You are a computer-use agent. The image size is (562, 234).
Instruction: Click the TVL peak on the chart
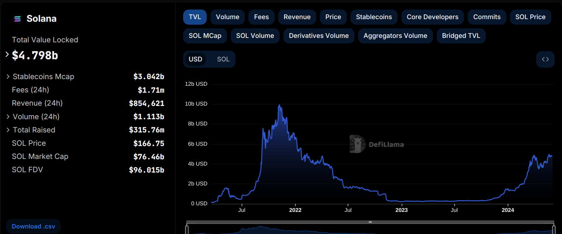[279, 105]
